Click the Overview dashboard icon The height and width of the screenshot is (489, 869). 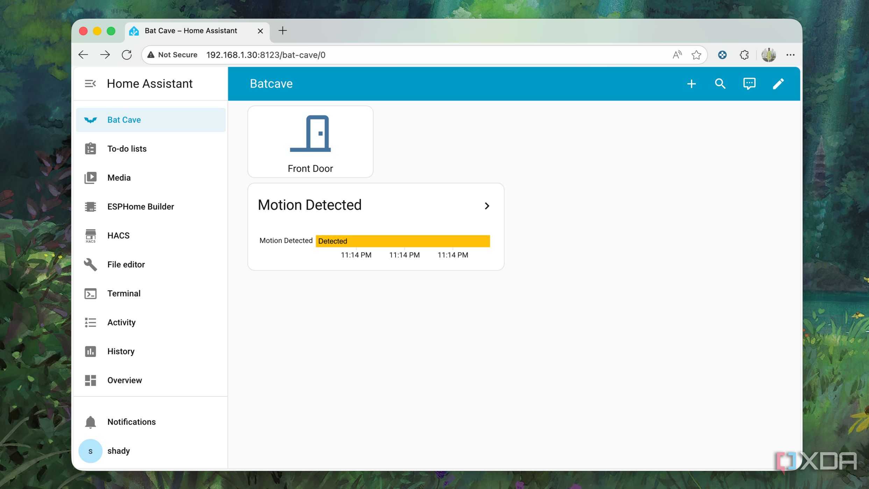click(x=91, y=380)
